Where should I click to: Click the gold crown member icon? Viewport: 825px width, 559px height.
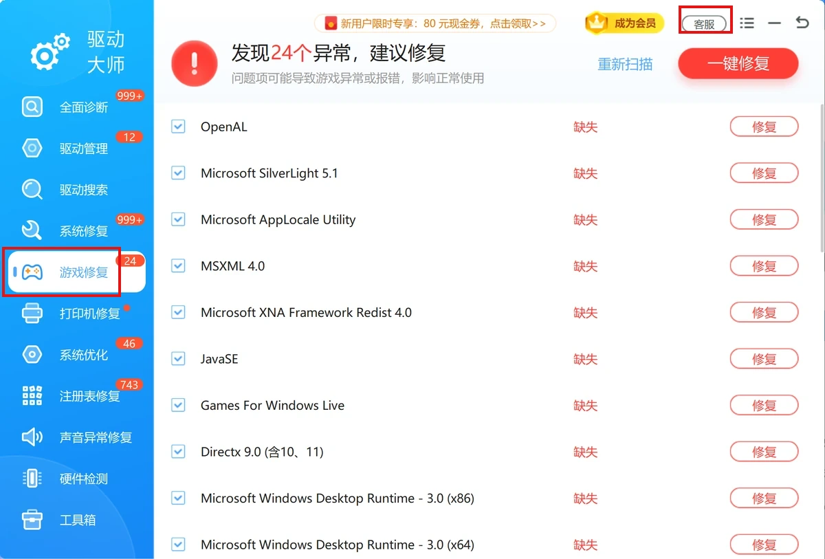click(x=597, y=23)
